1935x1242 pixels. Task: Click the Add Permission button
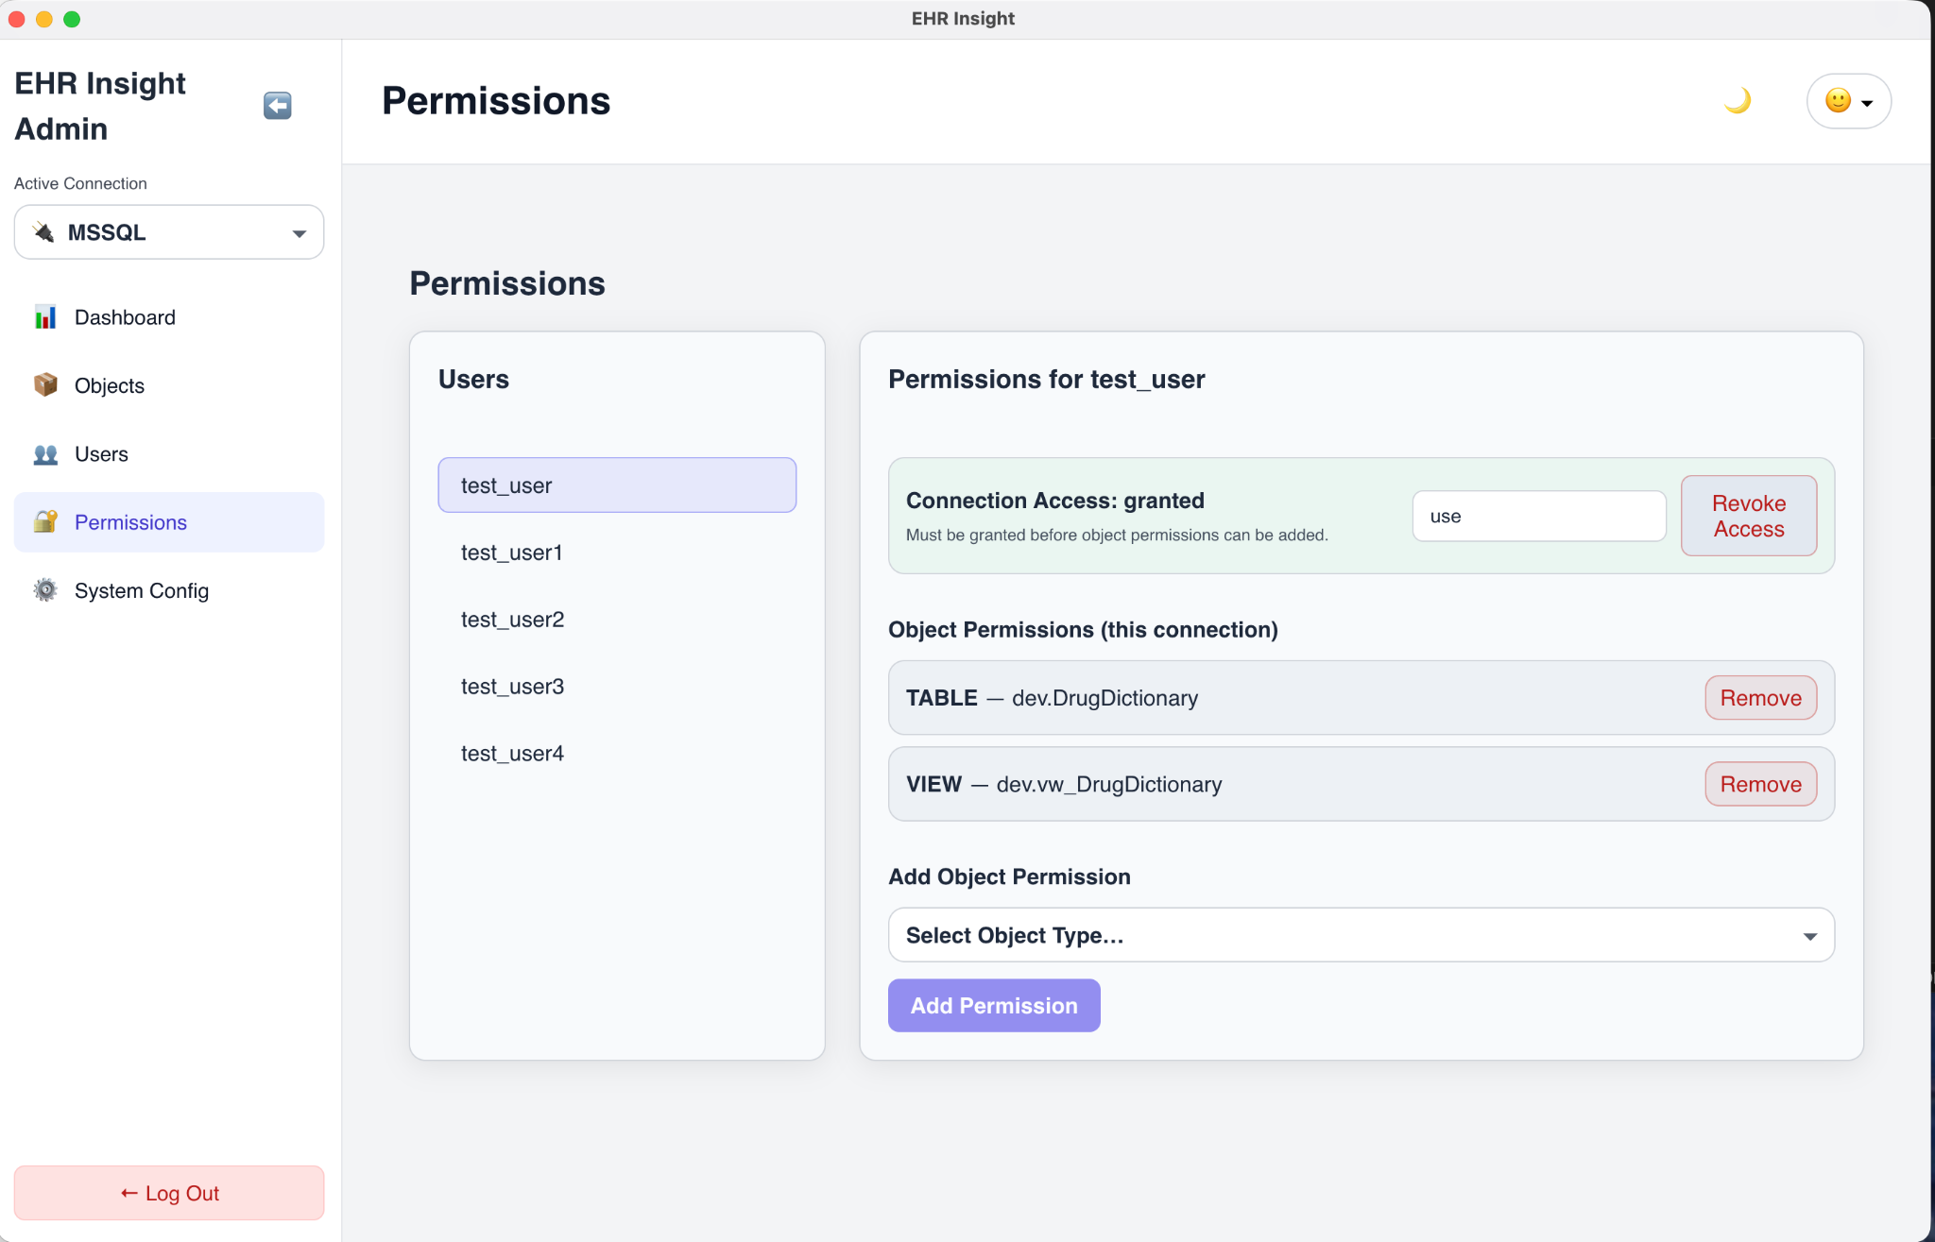coord(993,1005)
